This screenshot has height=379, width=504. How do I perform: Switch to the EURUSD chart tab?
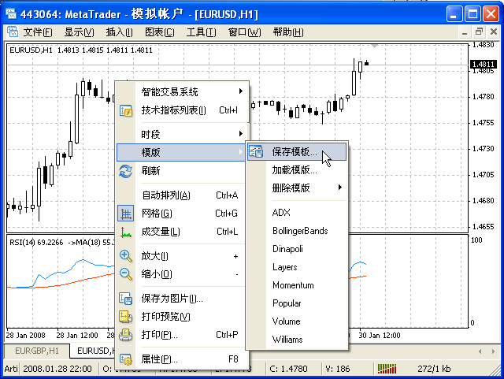point(93,351)
